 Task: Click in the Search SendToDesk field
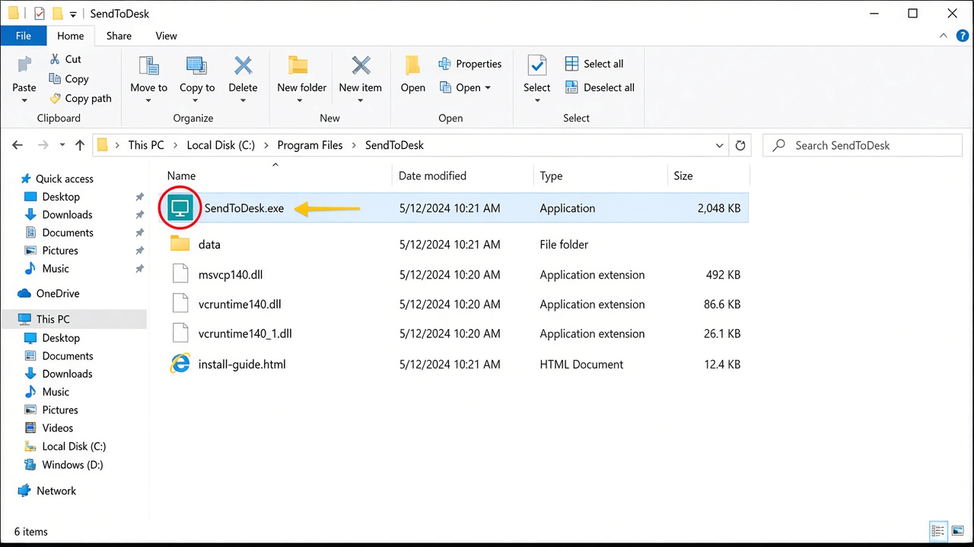click(863, 145)
